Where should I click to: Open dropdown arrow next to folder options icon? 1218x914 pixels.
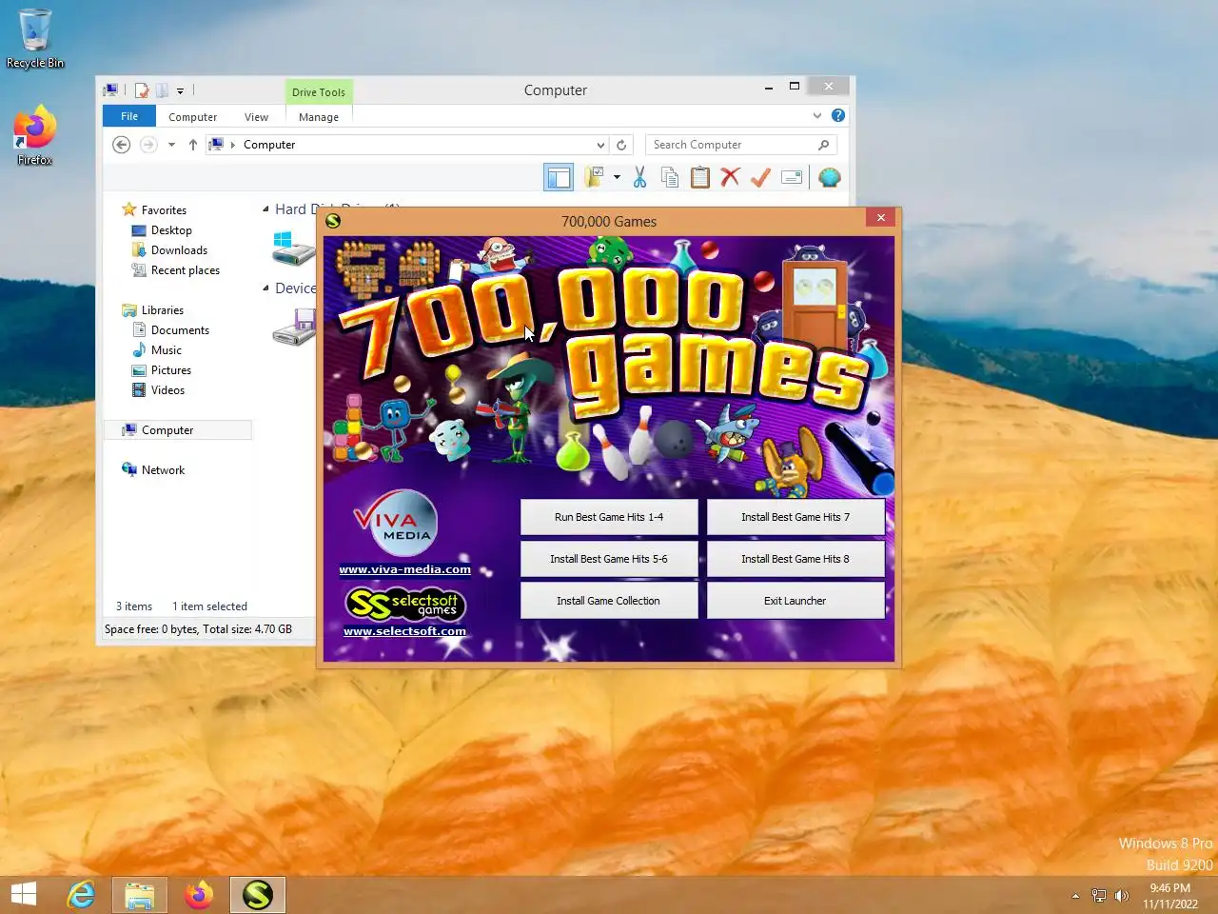[x=617, y=177]
